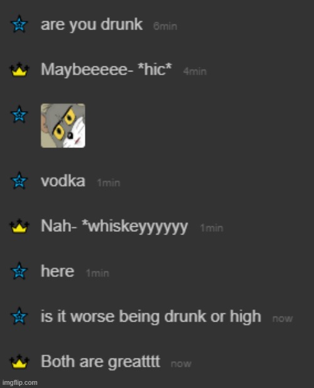
Task: Click the yellow crown icon beside "Nah- *whiskeyyyyyy"
Action: [19, 226]
